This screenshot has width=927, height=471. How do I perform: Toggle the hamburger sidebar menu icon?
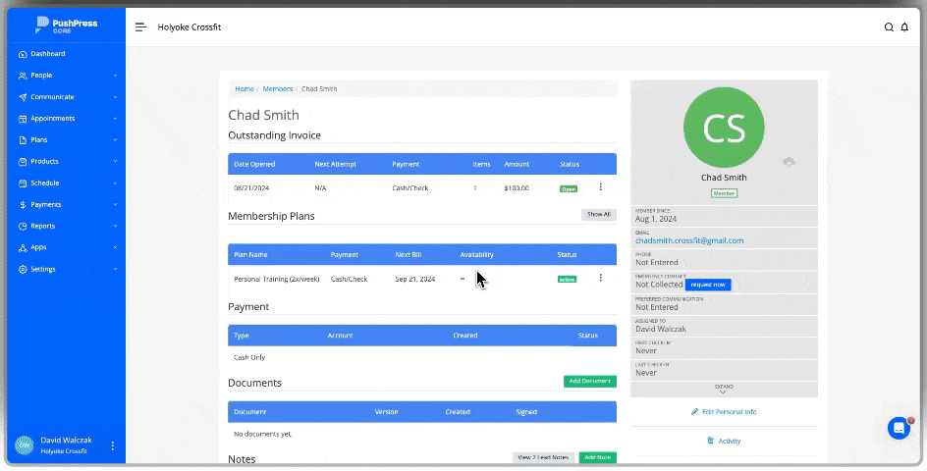pyautogui.click(x=141, y=27)
